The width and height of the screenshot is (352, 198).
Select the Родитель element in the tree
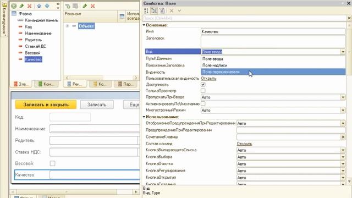33,40
